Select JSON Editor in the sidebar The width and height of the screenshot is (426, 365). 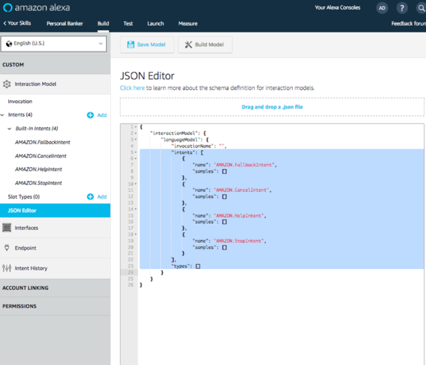pos(55,210)
